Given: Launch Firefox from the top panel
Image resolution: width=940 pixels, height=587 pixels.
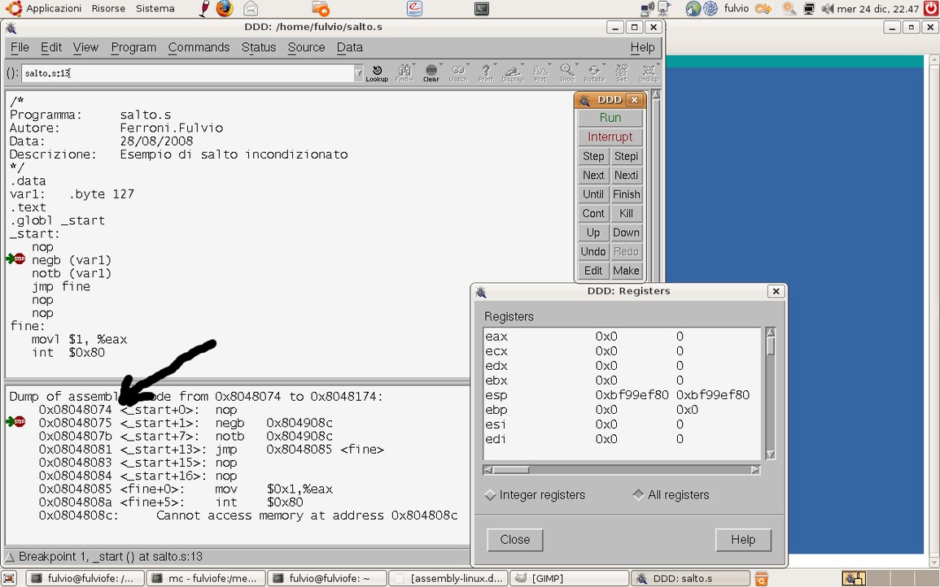Looking at the screenshot, I should point(225,8).
